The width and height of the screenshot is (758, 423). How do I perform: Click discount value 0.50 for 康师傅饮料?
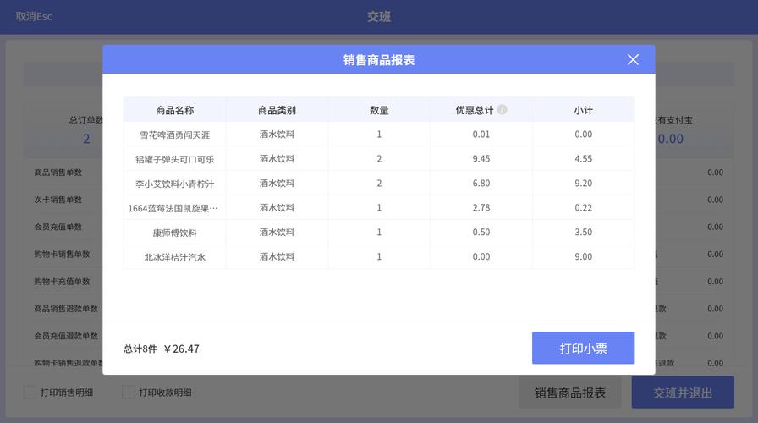pyautogui.click(x=481, y=233)
